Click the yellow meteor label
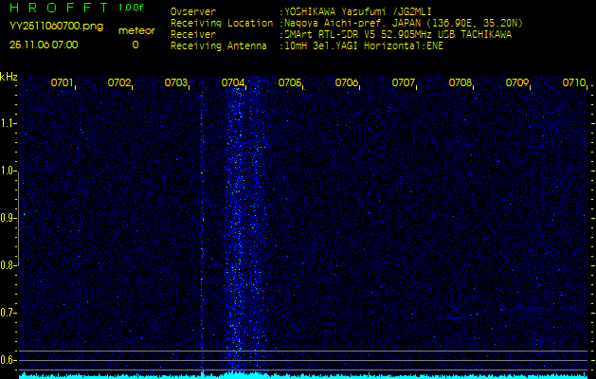 [135, 30]
